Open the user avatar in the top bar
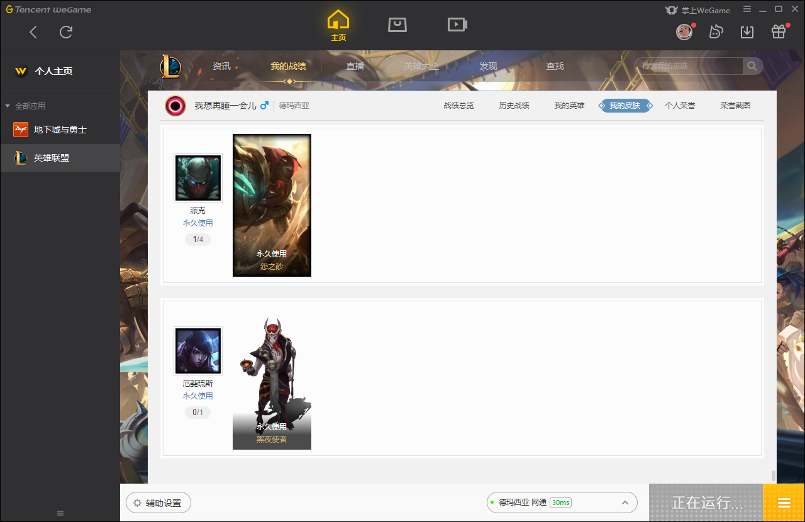The width and height of the screenshot is (805, 522). [684, 31]
